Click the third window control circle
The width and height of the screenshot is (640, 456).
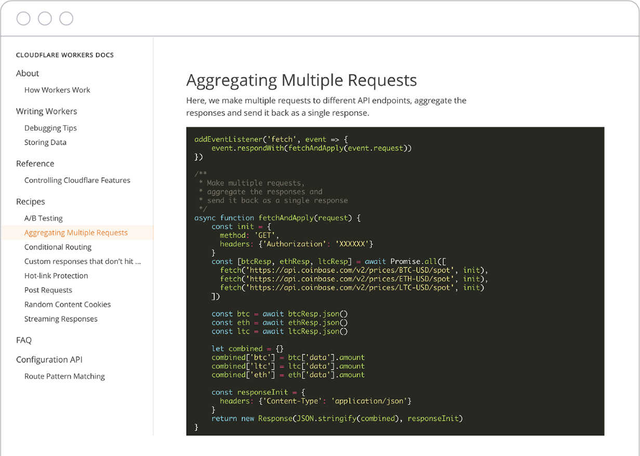tap(66, 19)
